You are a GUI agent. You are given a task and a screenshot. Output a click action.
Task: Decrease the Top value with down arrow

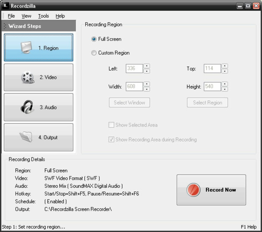tap(225, 71)
